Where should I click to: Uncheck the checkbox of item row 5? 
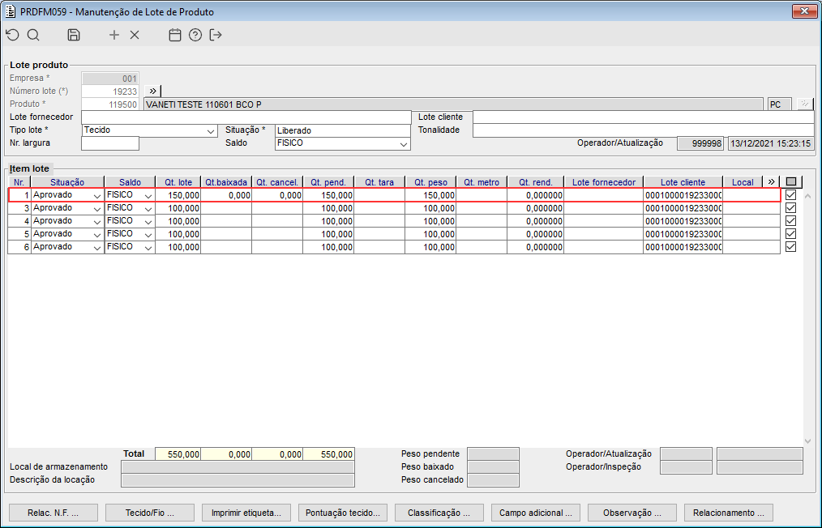pyautogui.click(x=791, y=233)
